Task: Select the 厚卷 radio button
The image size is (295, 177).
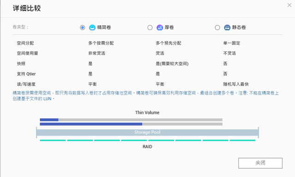Action: pyautogui.click(x=150, y=28)
